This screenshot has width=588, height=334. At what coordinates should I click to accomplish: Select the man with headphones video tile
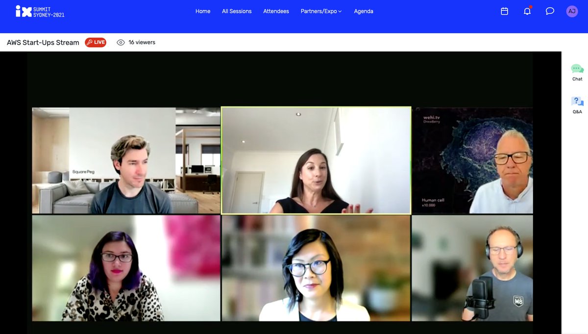472,268
